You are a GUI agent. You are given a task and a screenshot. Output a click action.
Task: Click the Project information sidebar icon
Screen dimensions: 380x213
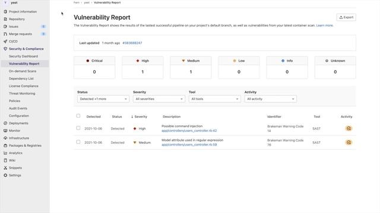pos(5,12)
